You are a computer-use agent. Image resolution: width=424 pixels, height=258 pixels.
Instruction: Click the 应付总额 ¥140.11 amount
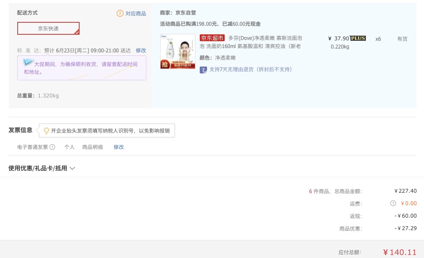coord(400,252)
